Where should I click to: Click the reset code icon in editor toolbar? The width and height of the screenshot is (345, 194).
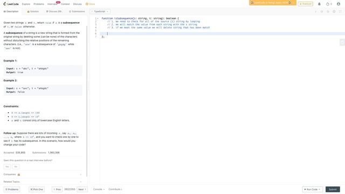(328, 11)
